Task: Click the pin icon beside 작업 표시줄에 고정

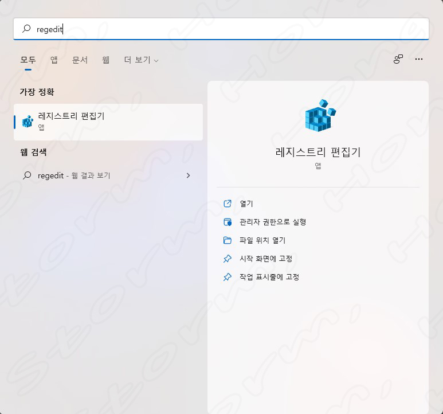Action: pyautogui.click(x=228, y=277)
